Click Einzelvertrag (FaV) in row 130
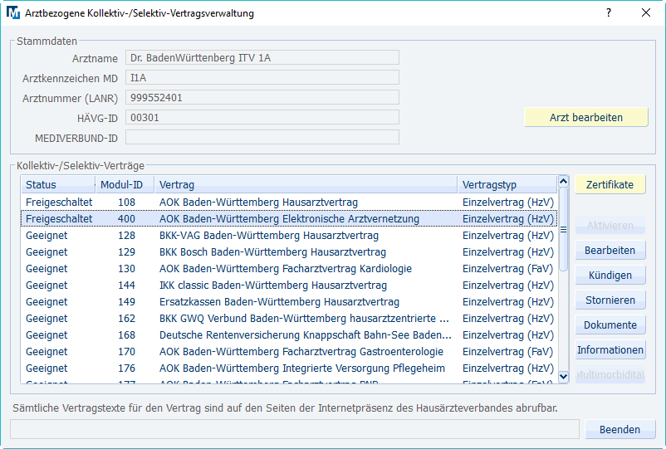666x449 pixels. tap(507, 269)
